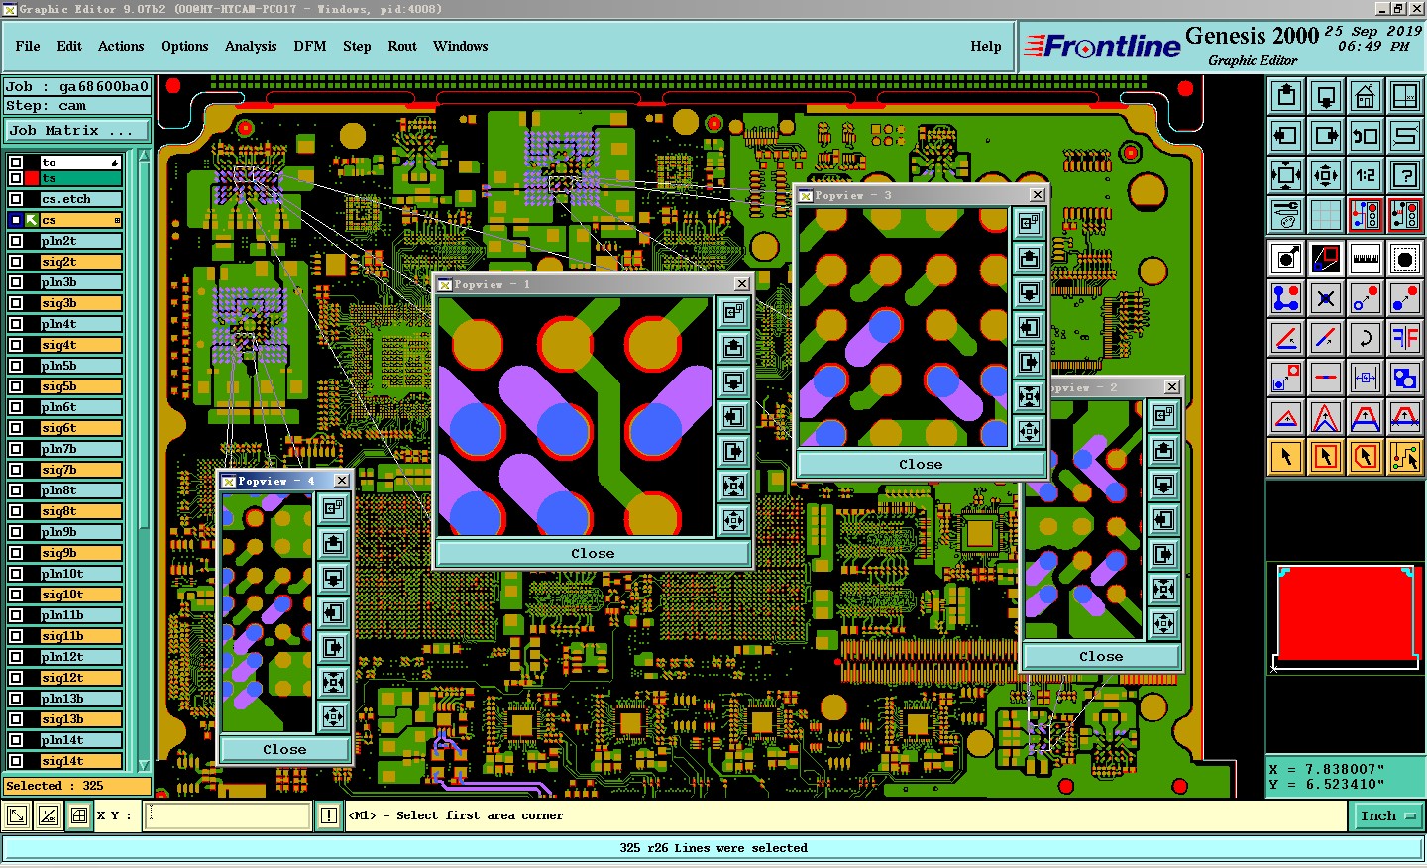Open the Rout menu
The width and height of the screenshot is (1427, 868).
coord(402,46)
